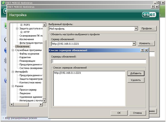Focus the Серверы обновлений input field

click(x=99, y=61)
